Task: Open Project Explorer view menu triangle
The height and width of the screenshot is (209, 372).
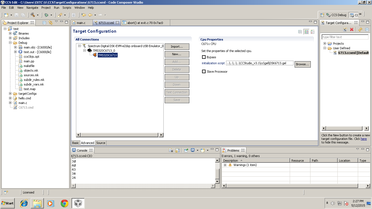Action: (56, 22)
